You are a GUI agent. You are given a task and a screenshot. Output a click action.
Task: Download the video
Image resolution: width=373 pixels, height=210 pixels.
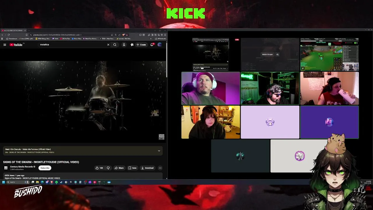coord(147,168)
